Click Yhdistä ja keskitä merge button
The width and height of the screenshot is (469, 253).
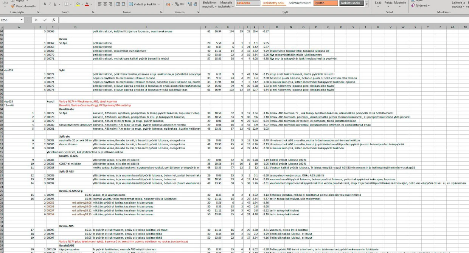tap(142, 4)
